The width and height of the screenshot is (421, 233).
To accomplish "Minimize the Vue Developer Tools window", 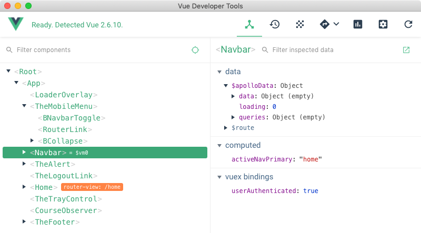I will (x=18, y=6).
